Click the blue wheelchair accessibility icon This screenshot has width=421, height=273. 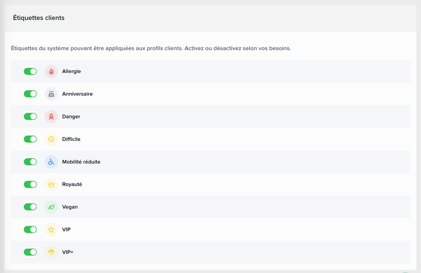[51, 162]
